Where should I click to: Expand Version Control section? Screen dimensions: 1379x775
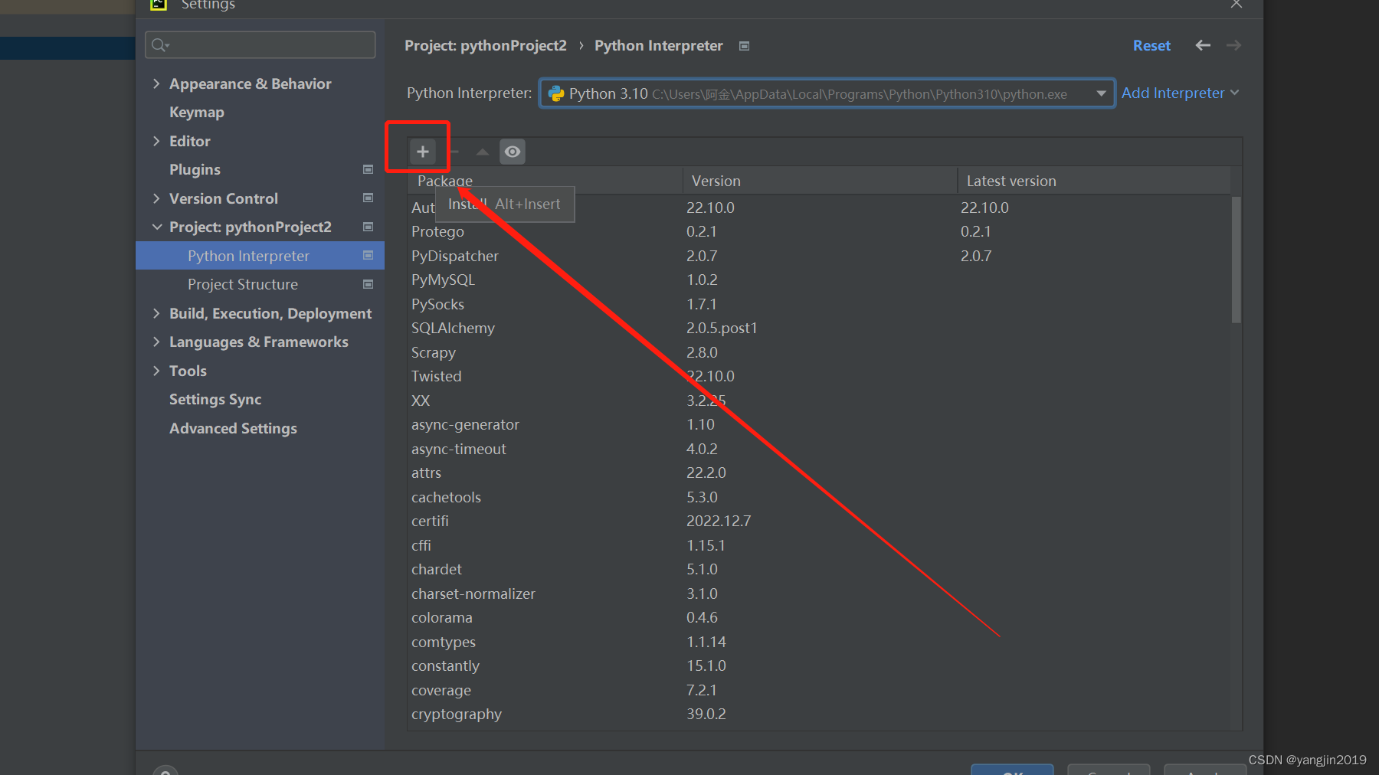[156, 198]
